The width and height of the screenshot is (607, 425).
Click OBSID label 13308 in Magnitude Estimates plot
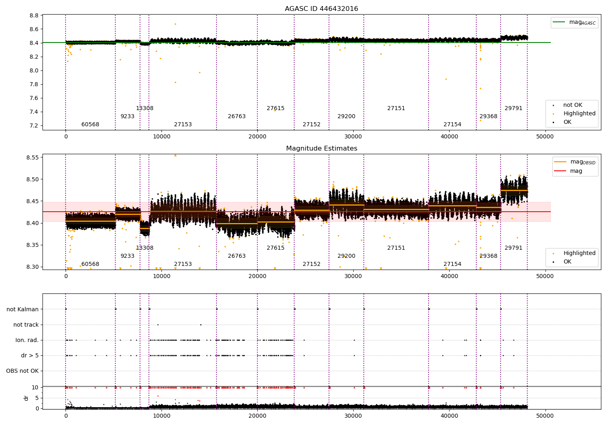144,248
